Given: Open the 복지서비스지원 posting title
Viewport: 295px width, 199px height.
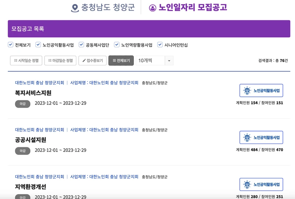Looking at the screenshot, I should point(33,93).
